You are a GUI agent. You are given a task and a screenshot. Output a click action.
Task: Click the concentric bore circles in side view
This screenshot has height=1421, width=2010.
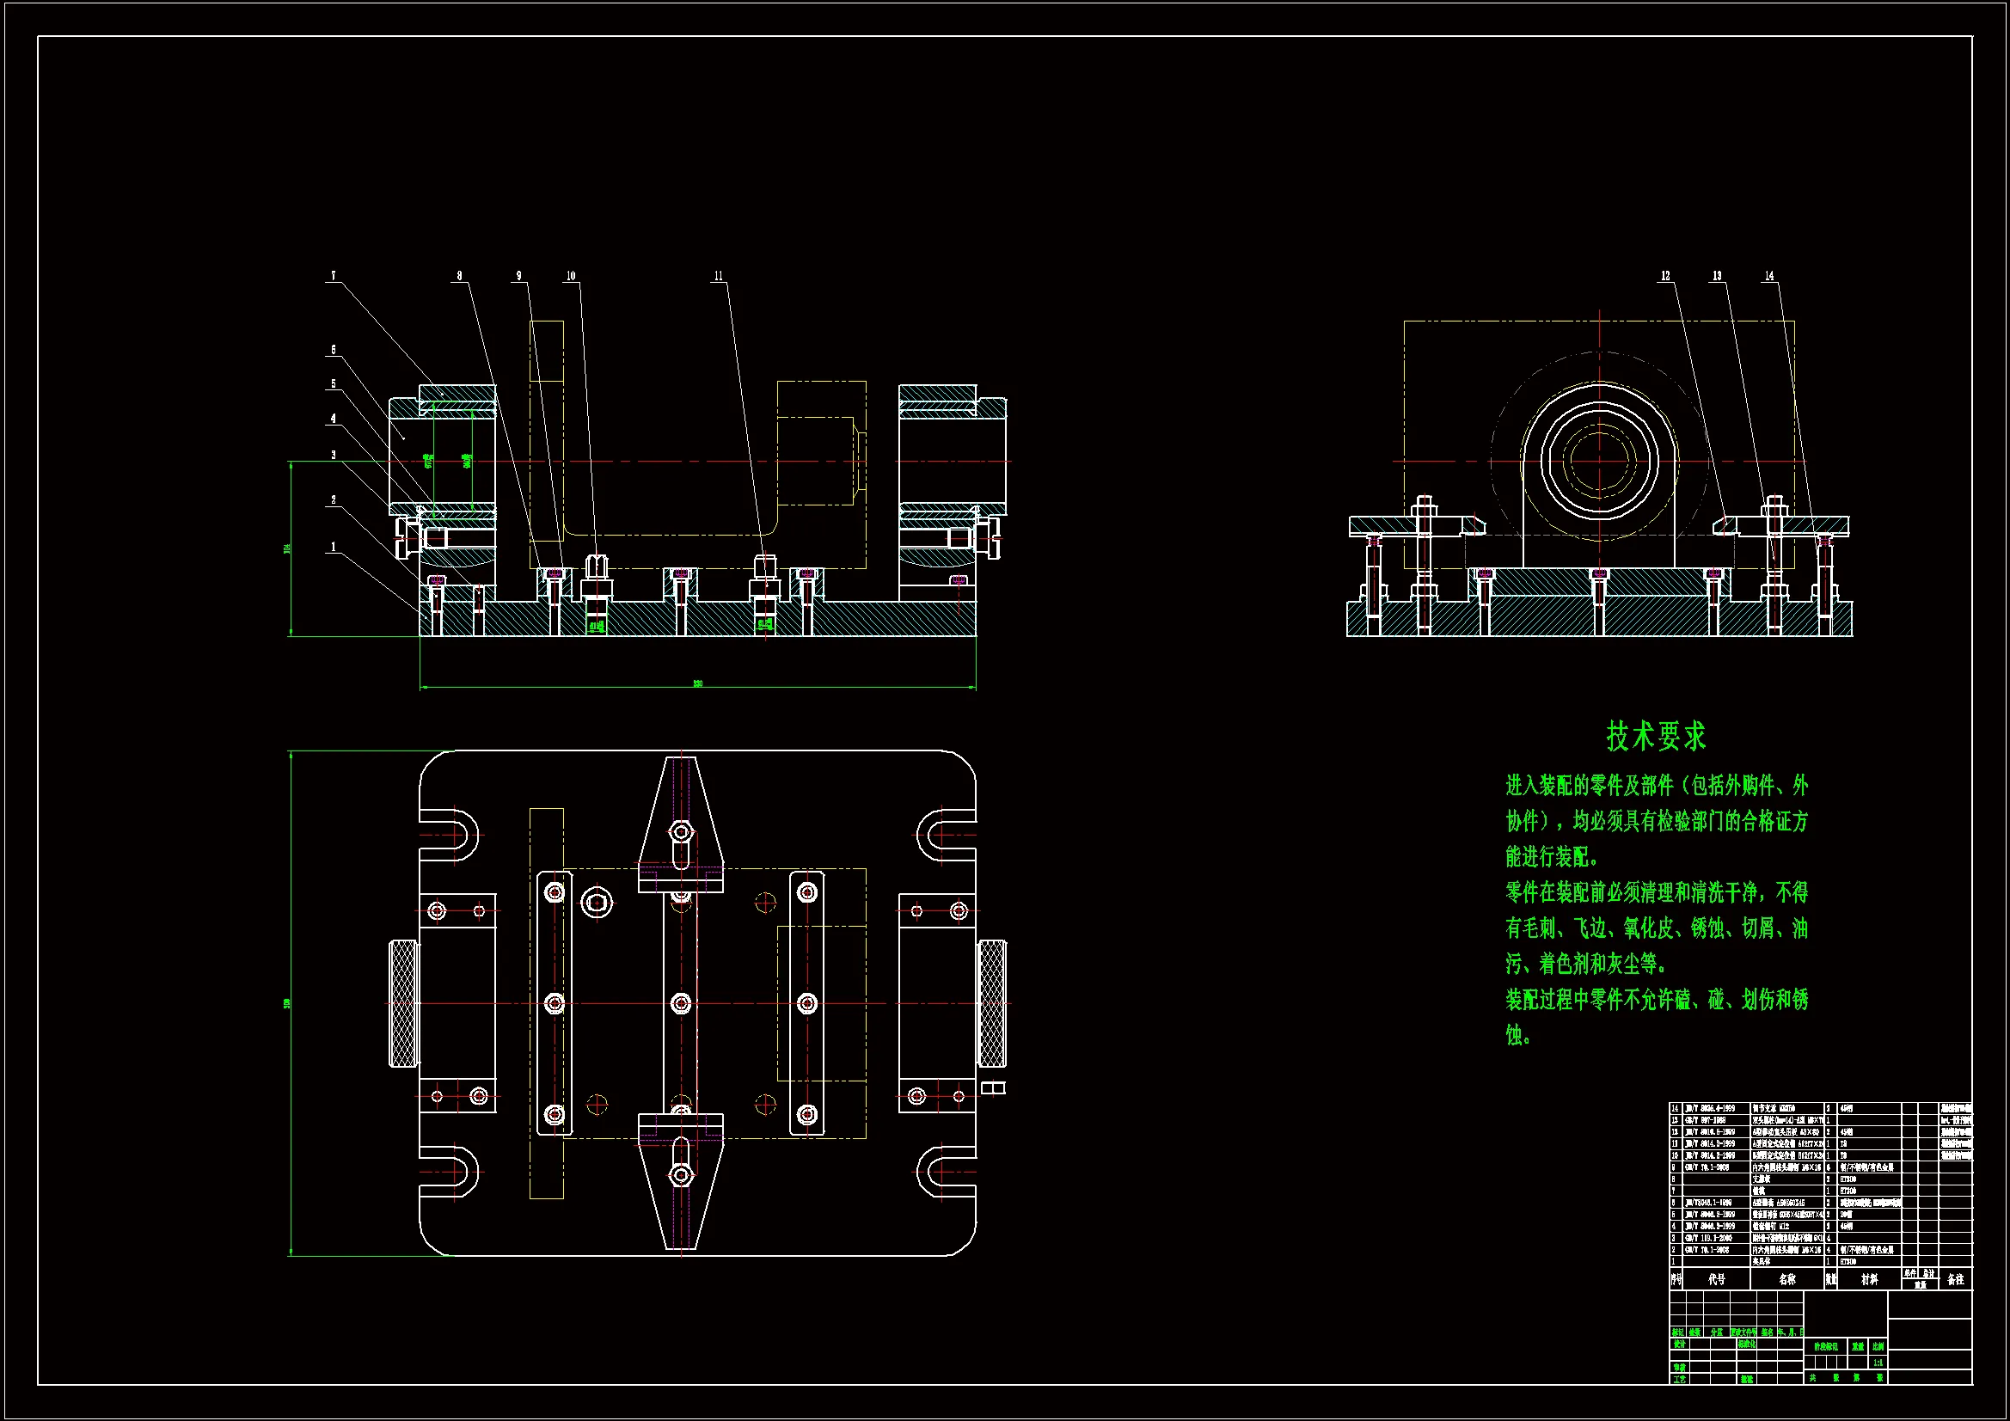[1599, 461]
